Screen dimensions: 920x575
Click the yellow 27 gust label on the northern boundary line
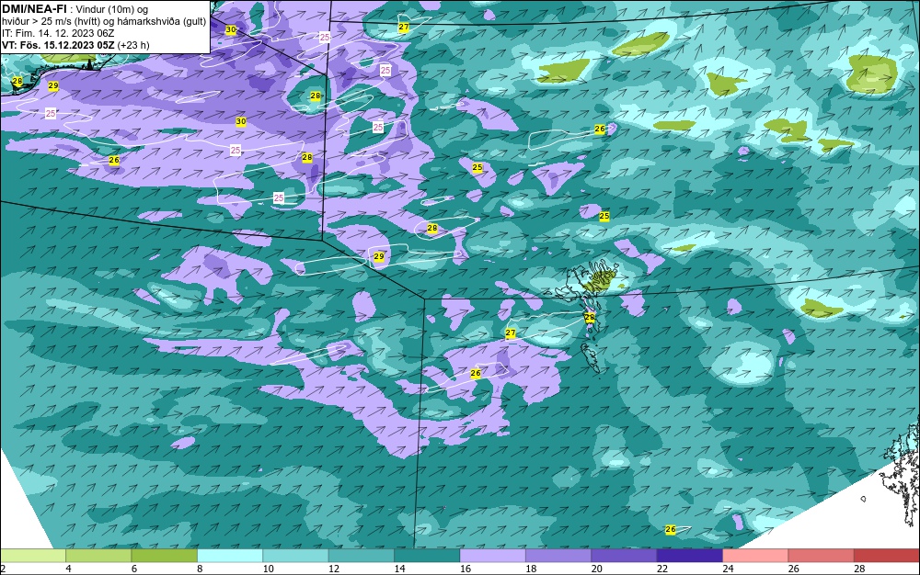coord(404,28)
